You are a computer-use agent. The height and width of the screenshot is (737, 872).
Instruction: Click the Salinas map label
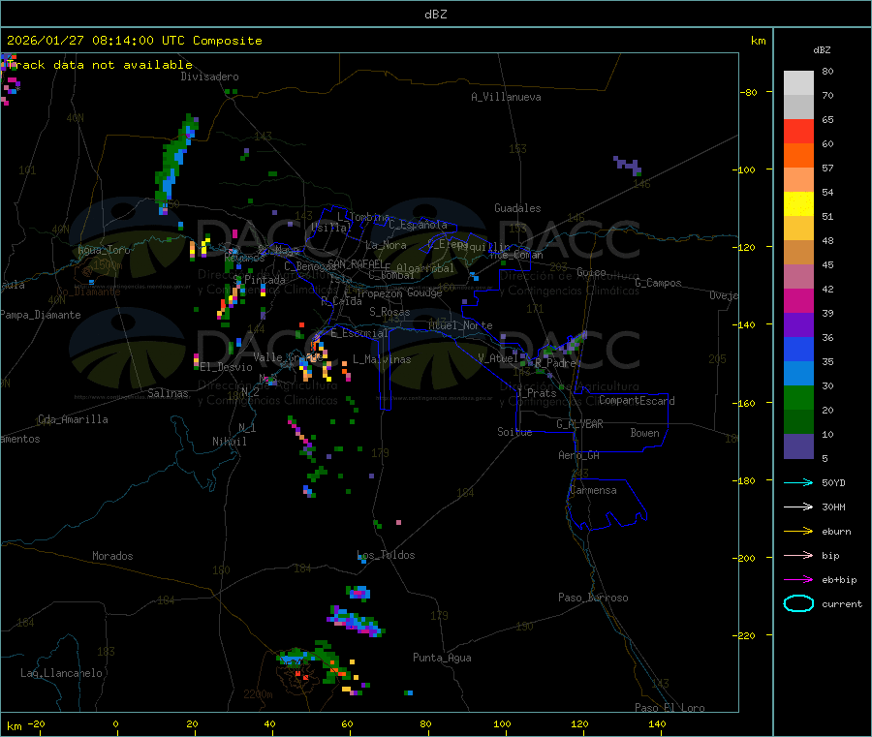click(x=168, y=393)
